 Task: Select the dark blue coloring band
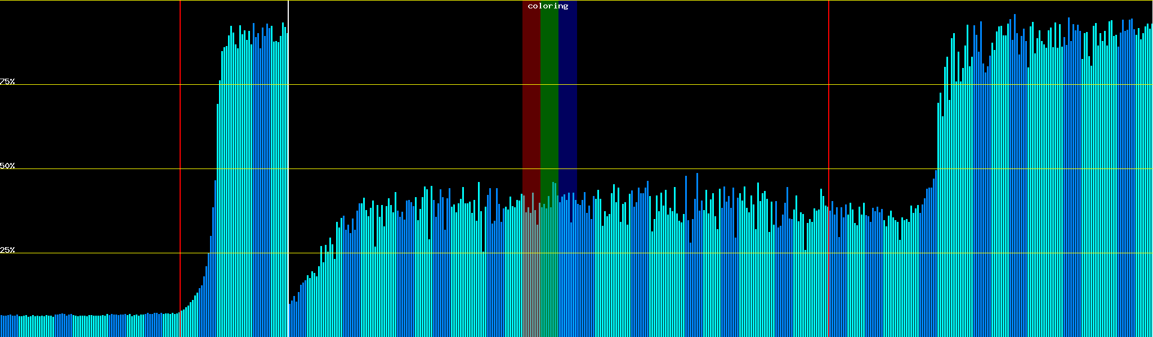[x=567, y=112]
